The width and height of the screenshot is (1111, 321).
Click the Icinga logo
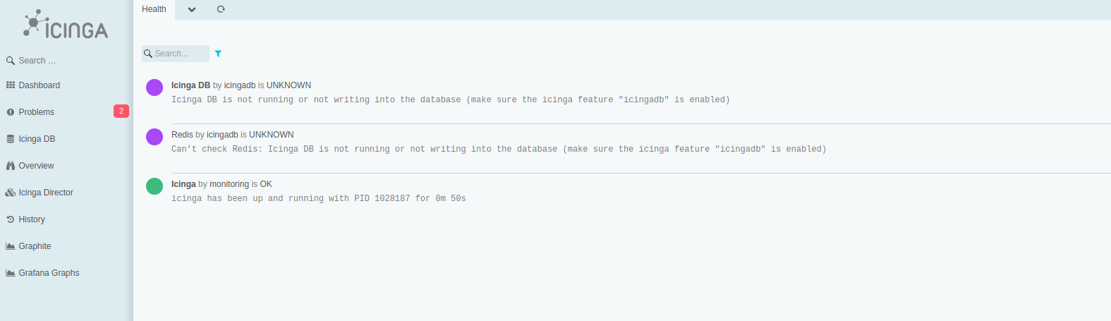tap(66, 24)
